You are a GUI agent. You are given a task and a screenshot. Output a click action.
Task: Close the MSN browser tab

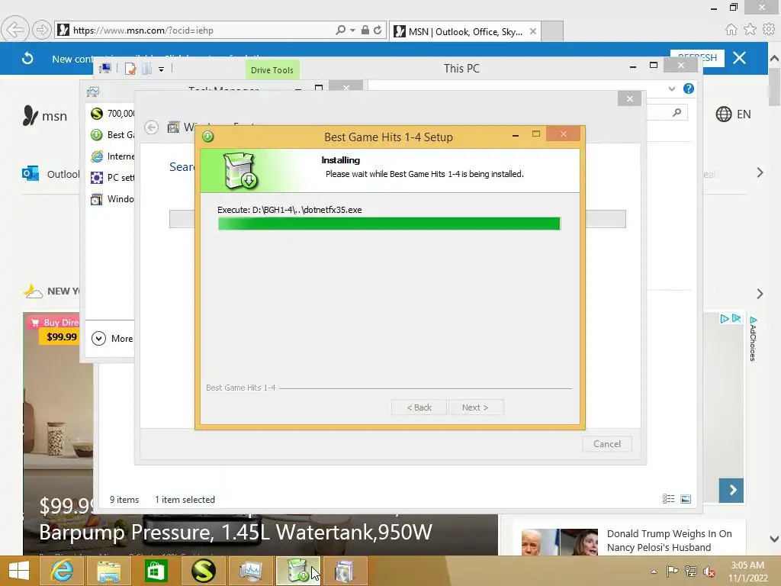point(533,31)
